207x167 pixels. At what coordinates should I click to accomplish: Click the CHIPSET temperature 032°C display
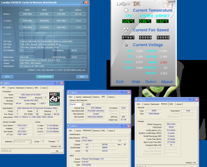[162, 21]
